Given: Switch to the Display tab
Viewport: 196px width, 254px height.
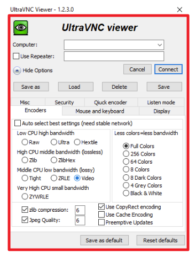Looking at the screenshot, I should point(162,111).
